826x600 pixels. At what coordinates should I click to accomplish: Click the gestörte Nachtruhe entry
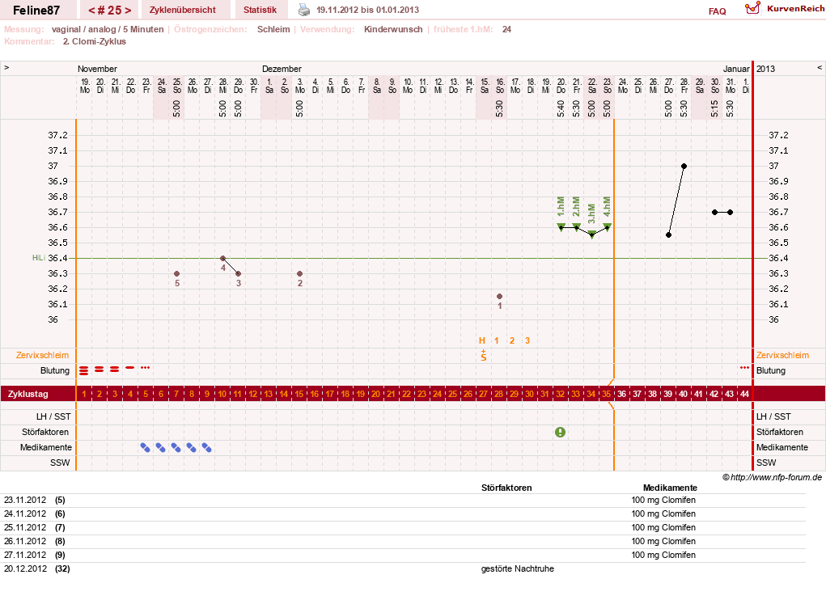[x=517, y=568]
